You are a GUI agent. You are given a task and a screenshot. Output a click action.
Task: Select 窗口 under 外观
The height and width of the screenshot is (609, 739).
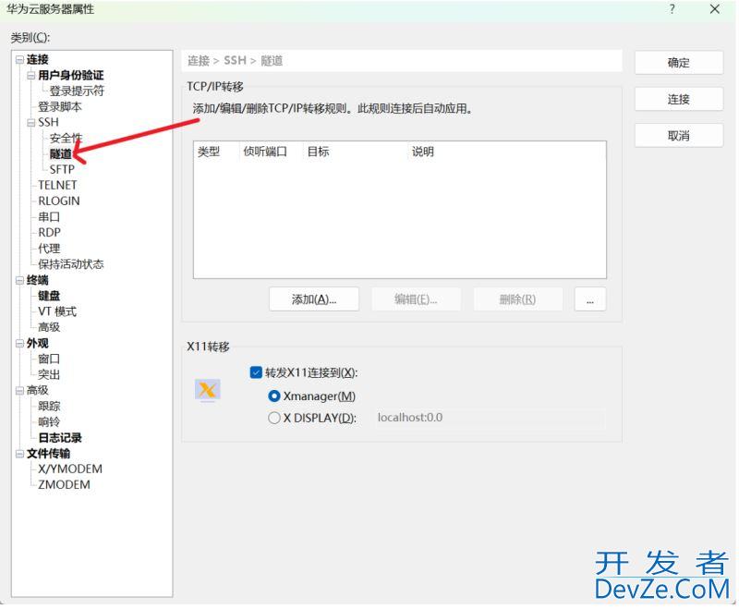(49, 359)
